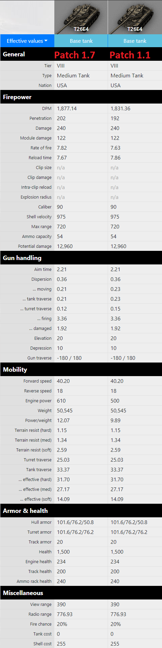Click the dropdown arrow next to Effective values

tap(46, 41)
